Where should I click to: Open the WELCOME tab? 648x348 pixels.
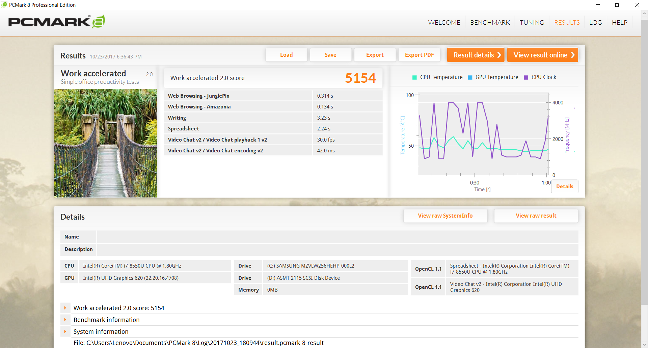[444, 23]
